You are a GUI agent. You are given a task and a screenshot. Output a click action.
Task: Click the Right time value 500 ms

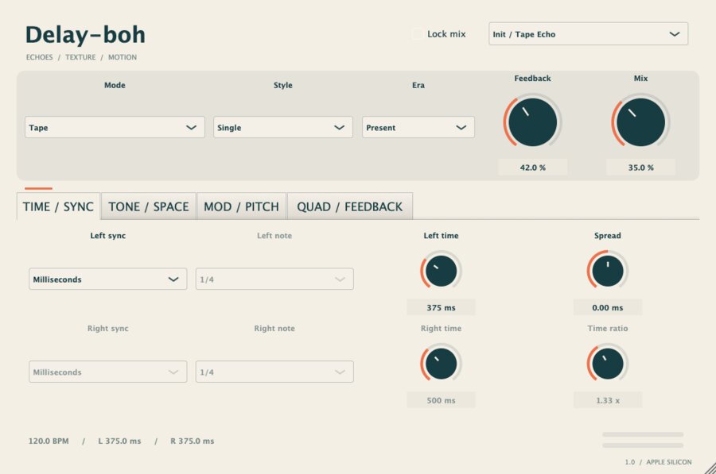[x=441, y=400]
